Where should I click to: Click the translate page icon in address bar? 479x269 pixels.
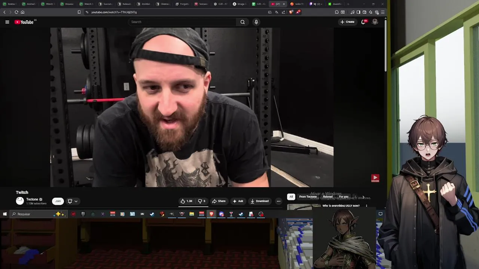277,12
